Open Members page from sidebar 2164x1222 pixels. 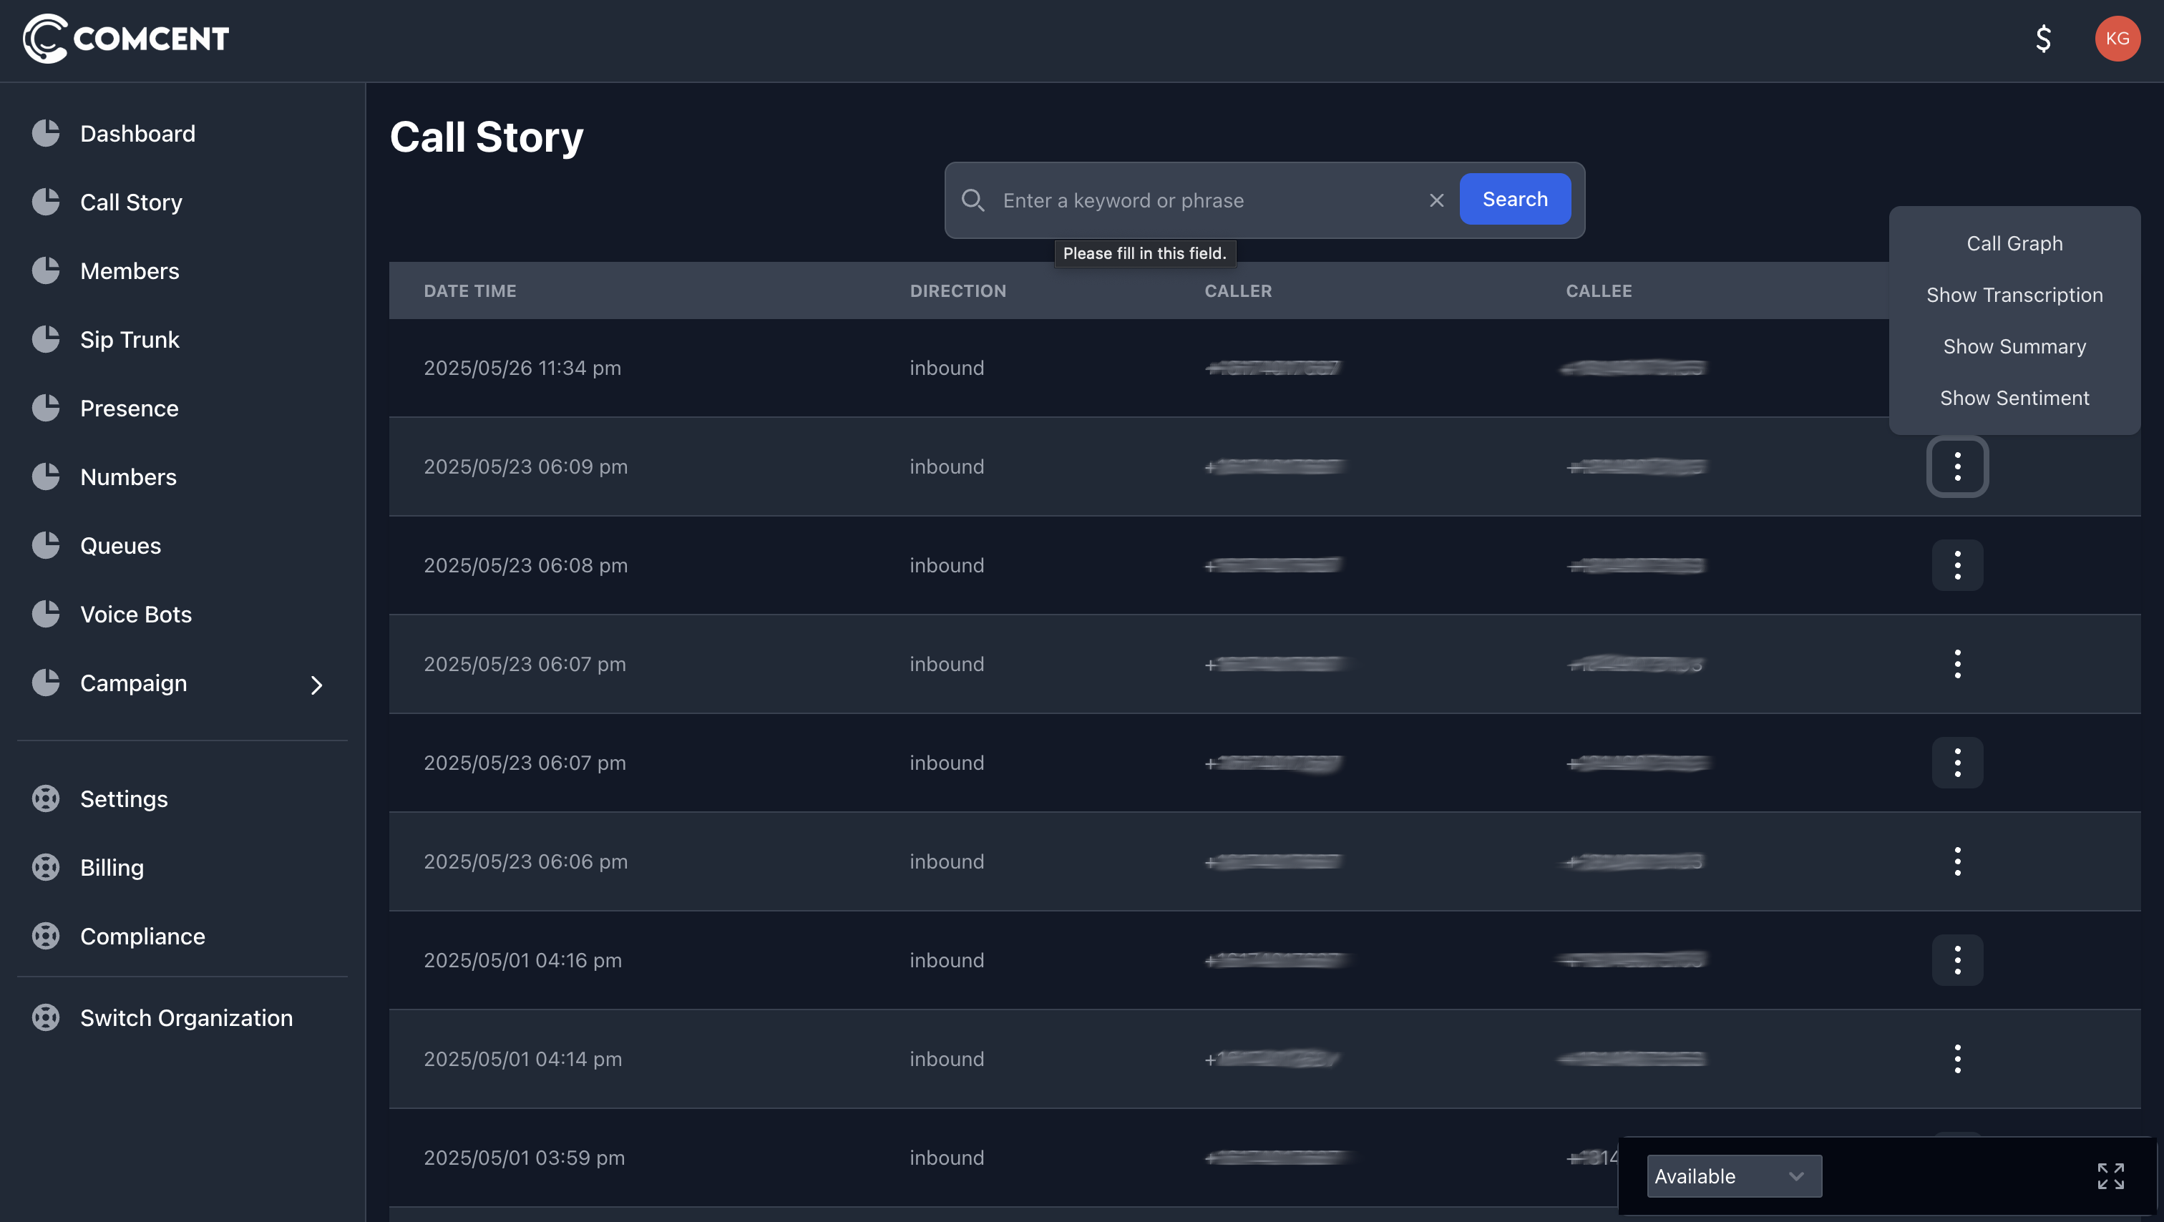(130, 270)
